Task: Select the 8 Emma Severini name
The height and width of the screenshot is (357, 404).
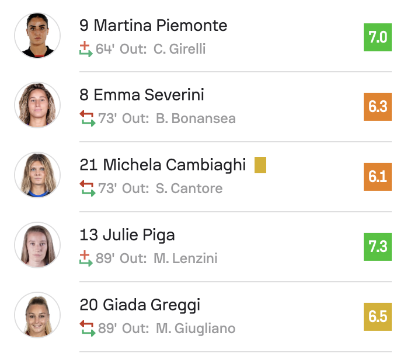Action: tap(142, 94)
